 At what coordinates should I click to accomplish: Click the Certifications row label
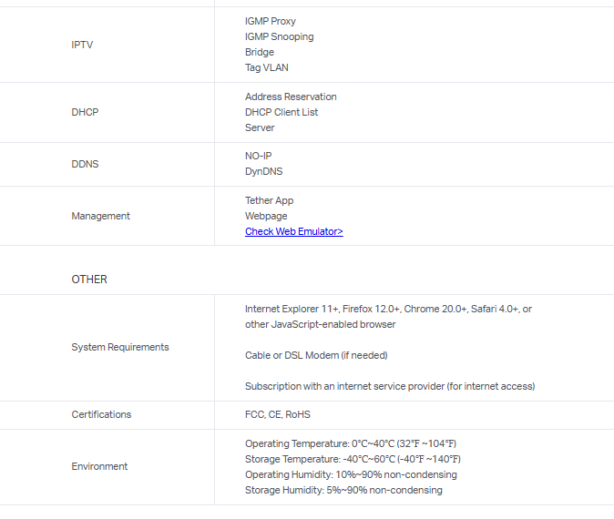(101, 414)
